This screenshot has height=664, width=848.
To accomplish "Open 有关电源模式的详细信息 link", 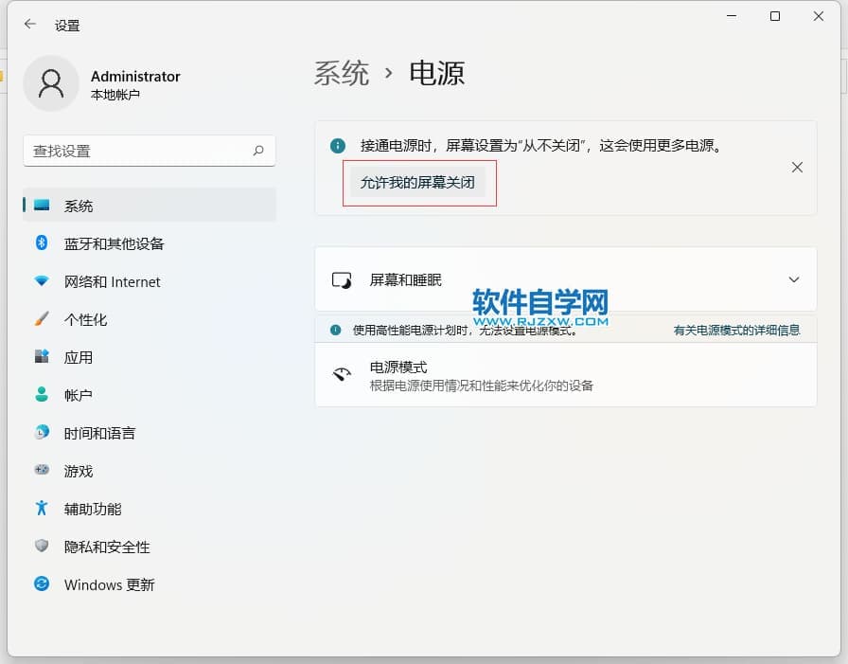I will point(736,330).
